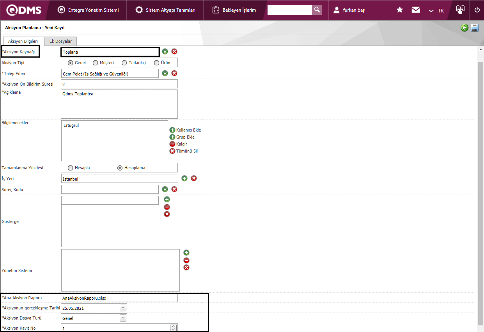This screenshot has width=484, height=332.
Task: Open the favorites star icon
Action: tap(400, 10)
